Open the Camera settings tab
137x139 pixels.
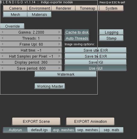pos(15,8)
